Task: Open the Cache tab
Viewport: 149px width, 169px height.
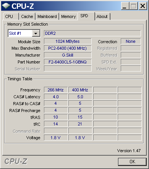Action: (x=27, y=16)
